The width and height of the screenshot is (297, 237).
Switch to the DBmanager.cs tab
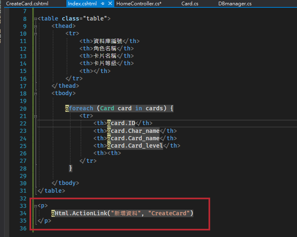pos(235,4)
